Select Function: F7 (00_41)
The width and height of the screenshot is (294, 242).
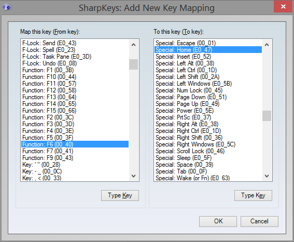pos(75,151)
